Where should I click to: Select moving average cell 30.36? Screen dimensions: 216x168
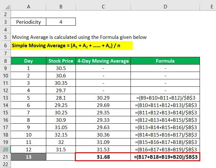(103, 135)
